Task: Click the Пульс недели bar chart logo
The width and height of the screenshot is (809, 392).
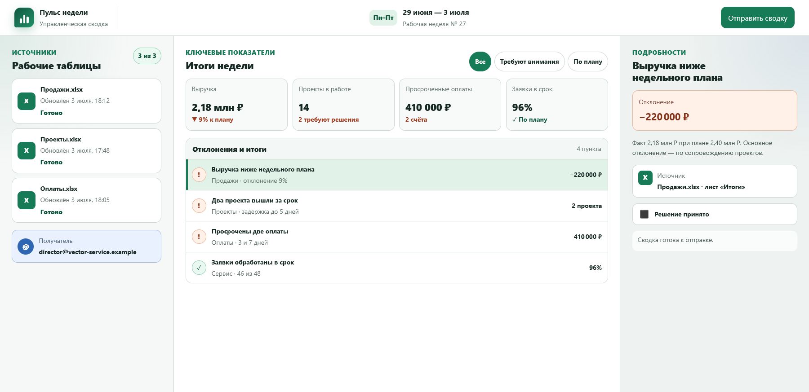Action: [24, 18]
